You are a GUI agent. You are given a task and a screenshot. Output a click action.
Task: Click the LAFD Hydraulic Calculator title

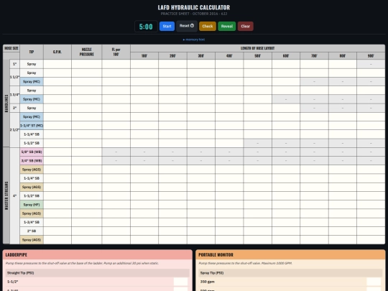click(194, 7)
